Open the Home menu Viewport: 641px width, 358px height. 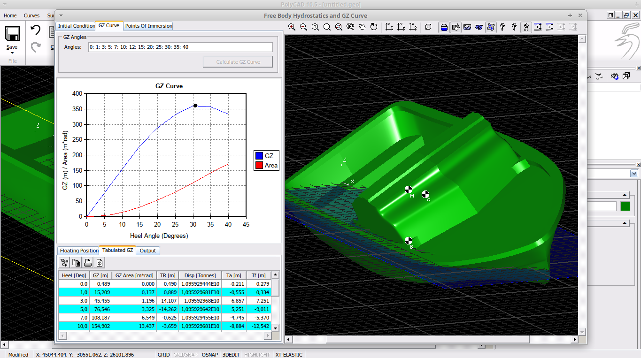tap(10, 15)
